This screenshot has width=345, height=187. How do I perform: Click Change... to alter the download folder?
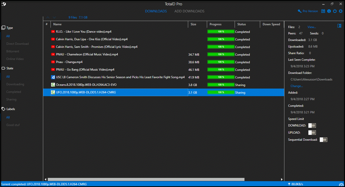click(x=297, y=86)
